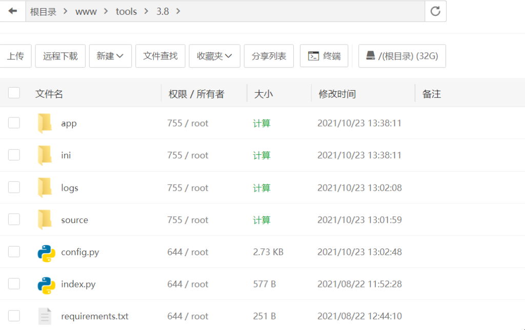Screen dimensions: 525x330
Task: Click the text file icon for requirements.txt
Action: (x=45, y=316)
